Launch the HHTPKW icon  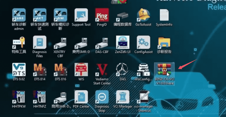pyautogui.click(x=19, y=97)
